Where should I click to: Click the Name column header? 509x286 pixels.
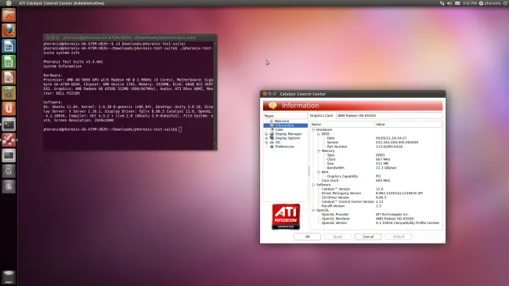(x=342, y=124)
